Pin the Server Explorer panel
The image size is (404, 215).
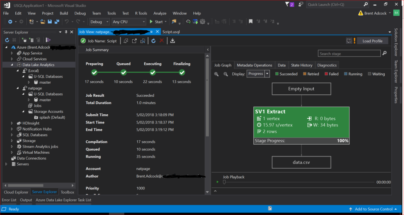tap(66, 32)
